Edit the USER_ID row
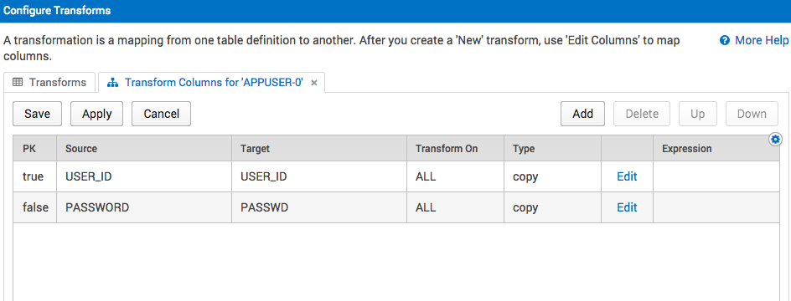 [x=627, y=176]
